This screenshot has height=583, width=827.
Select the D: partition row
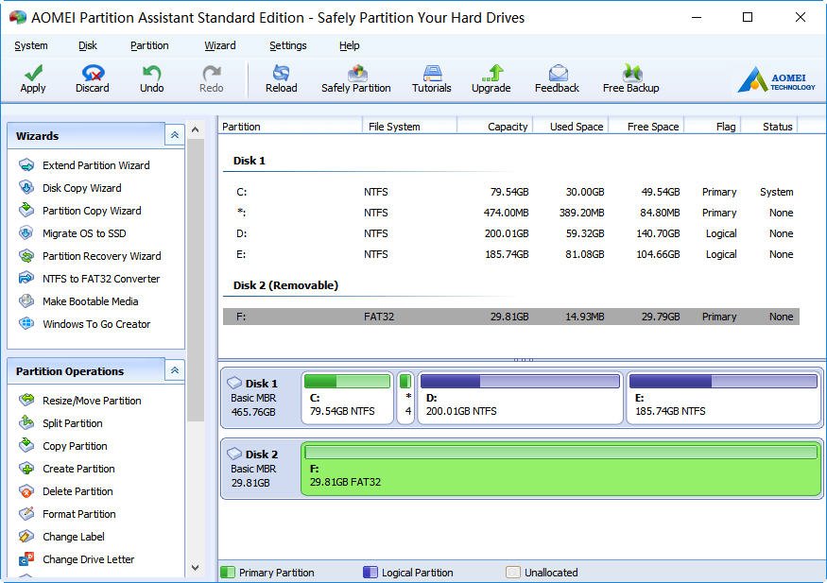point(511,233)
